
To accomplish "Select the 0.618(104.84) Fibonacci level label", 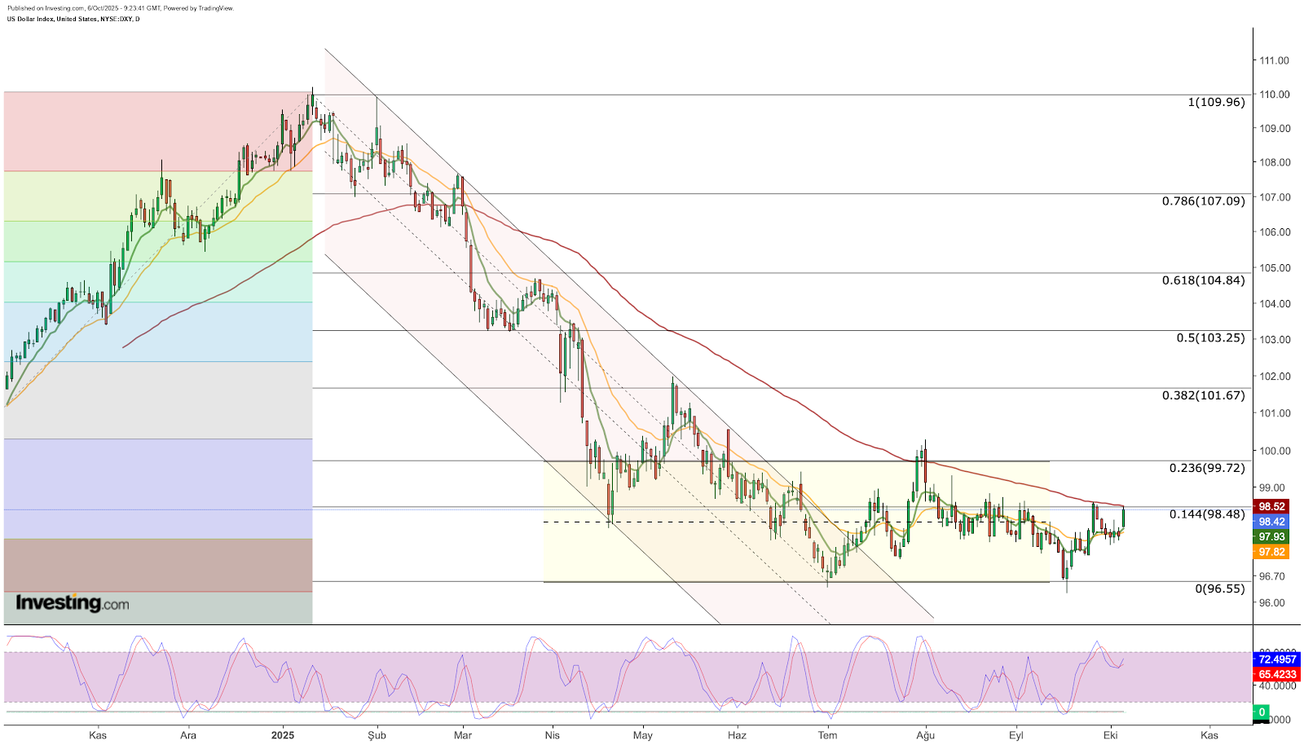I will (1203, 280).
